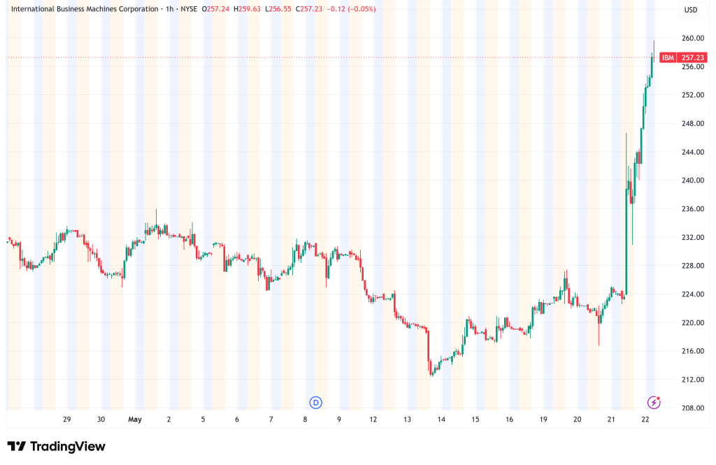Click the 236.00 price axis label
This screenshot has height=465, width=716.
692,209
